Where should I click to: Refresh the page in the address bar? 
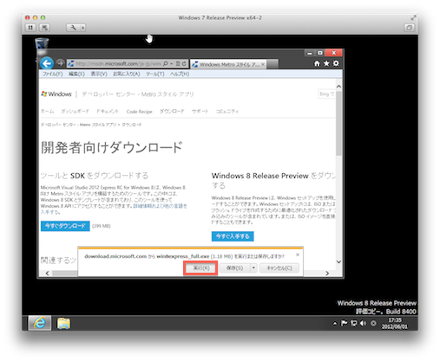184,63
